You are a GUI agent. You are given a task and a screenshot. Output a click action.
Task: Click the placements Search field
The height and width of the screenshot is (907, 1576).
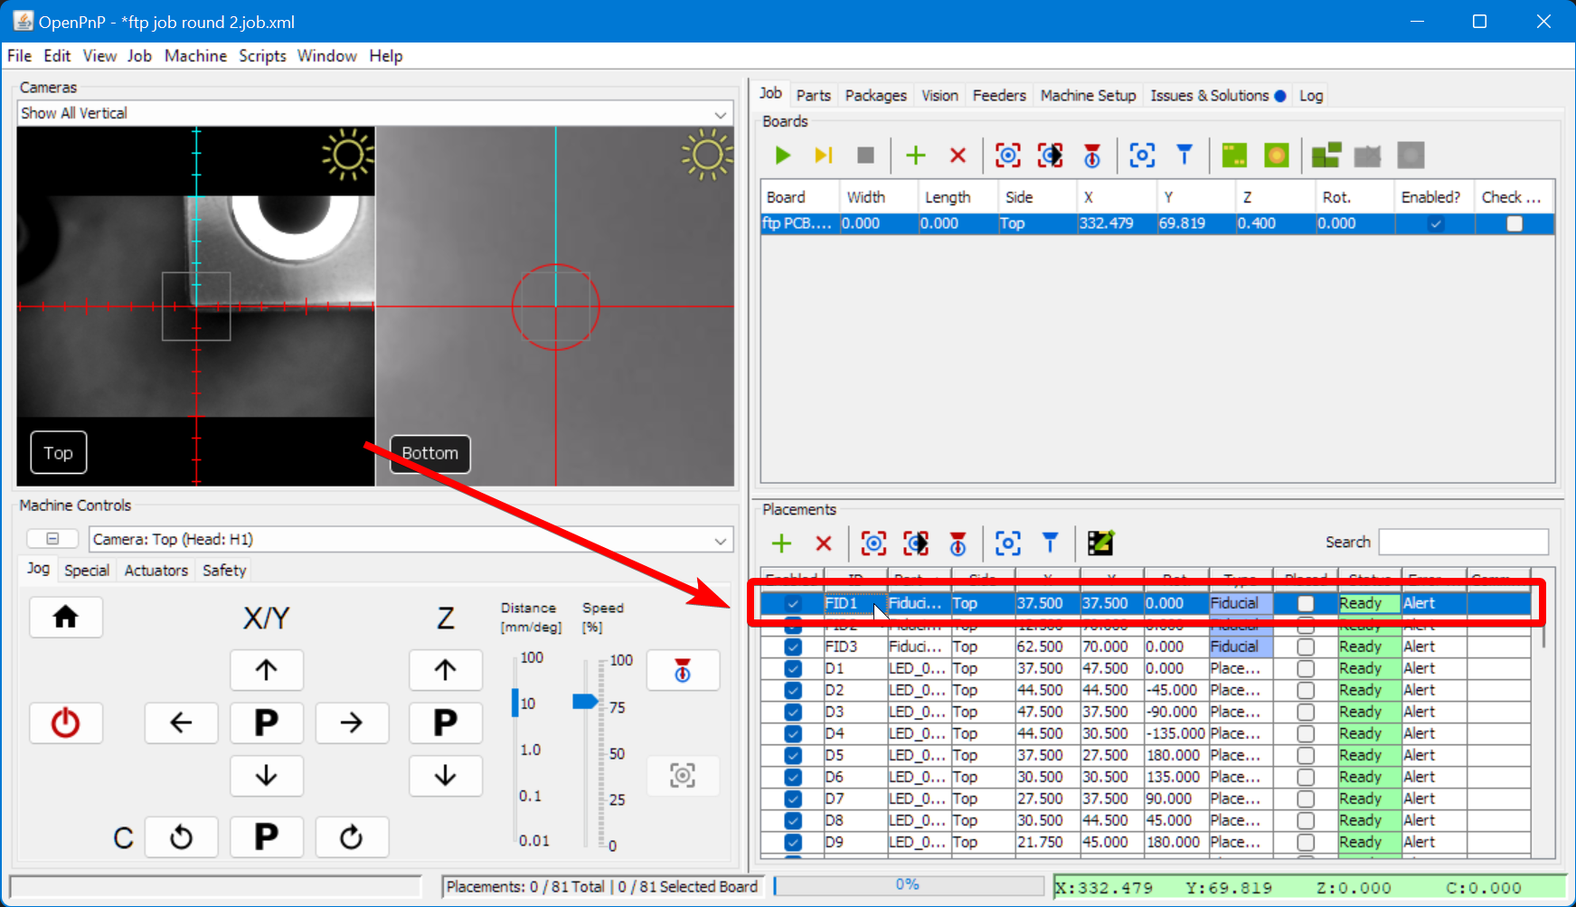coord(1462,543)
